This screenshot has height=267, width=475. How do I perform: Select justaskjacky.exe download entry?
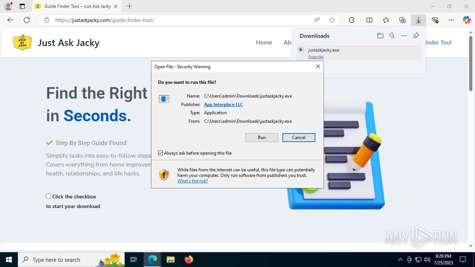359,53
